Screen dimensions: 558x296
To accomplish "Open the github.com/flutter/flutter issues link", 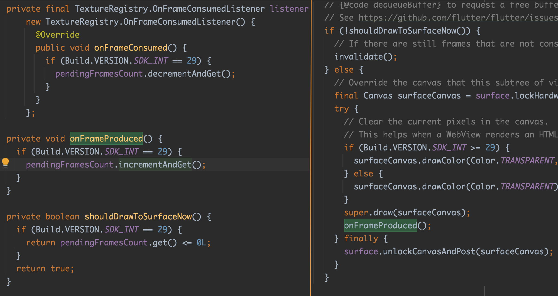I will [458, 18].
